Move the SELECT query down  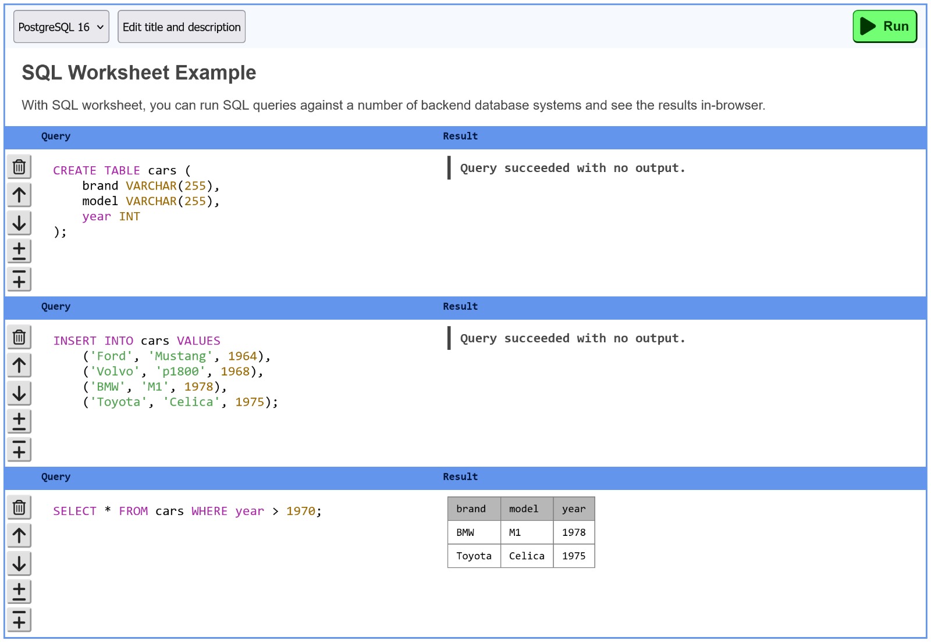click(x=19, y=563)
